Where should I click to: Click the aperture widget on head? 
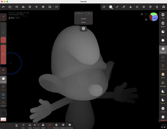click(x=83, y=28)
